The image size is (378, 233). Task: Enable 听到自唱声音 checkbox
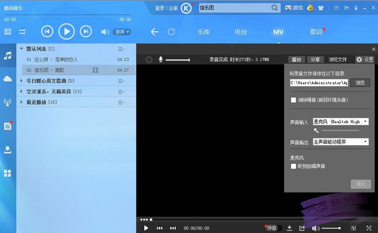[293, 166]
